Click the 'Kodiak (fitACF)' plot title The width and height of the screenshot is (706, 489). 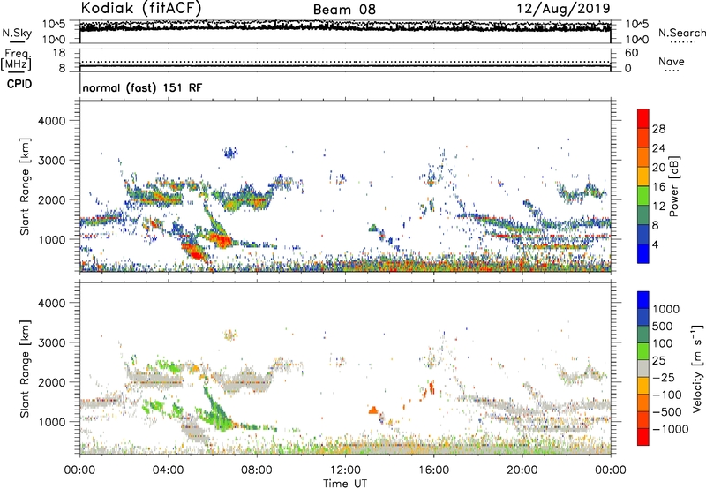click(141, 8)
